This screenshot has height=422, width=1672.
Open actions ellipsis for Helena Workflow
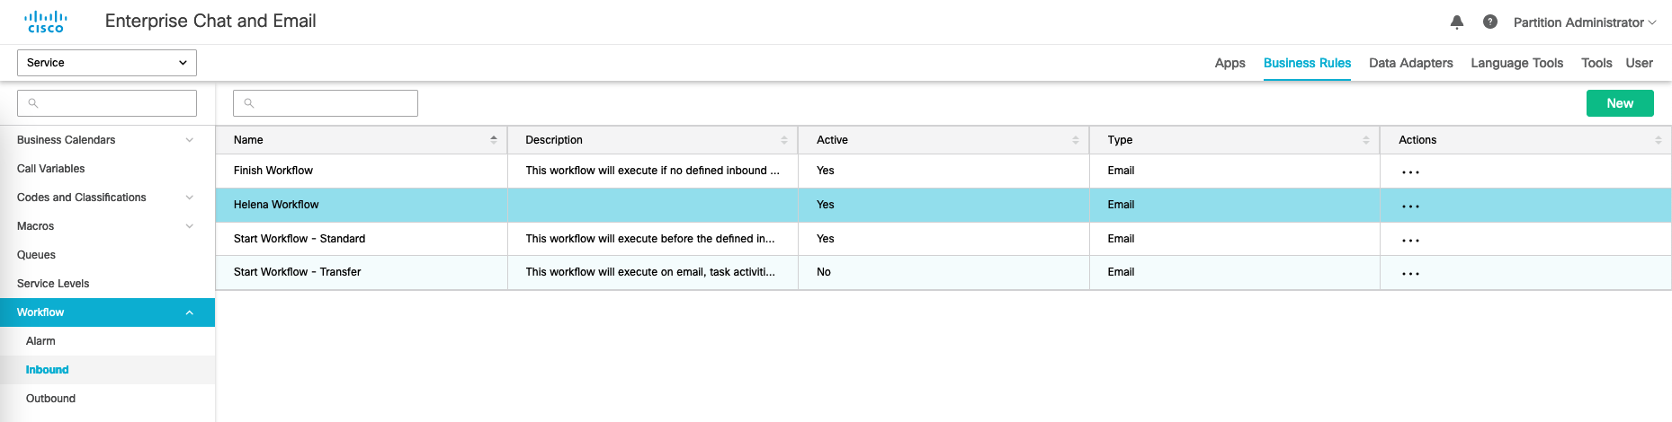[1410, 206]
